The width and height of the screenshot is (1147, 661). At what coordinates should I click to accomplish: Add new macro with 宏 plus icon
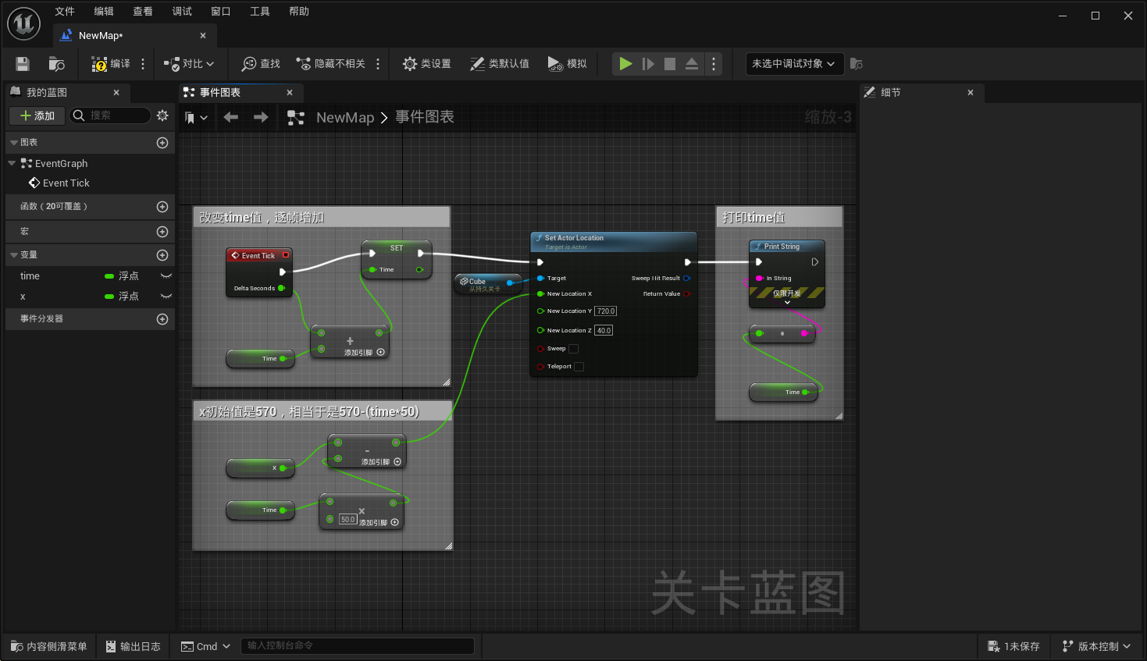[x=162, y=232]
